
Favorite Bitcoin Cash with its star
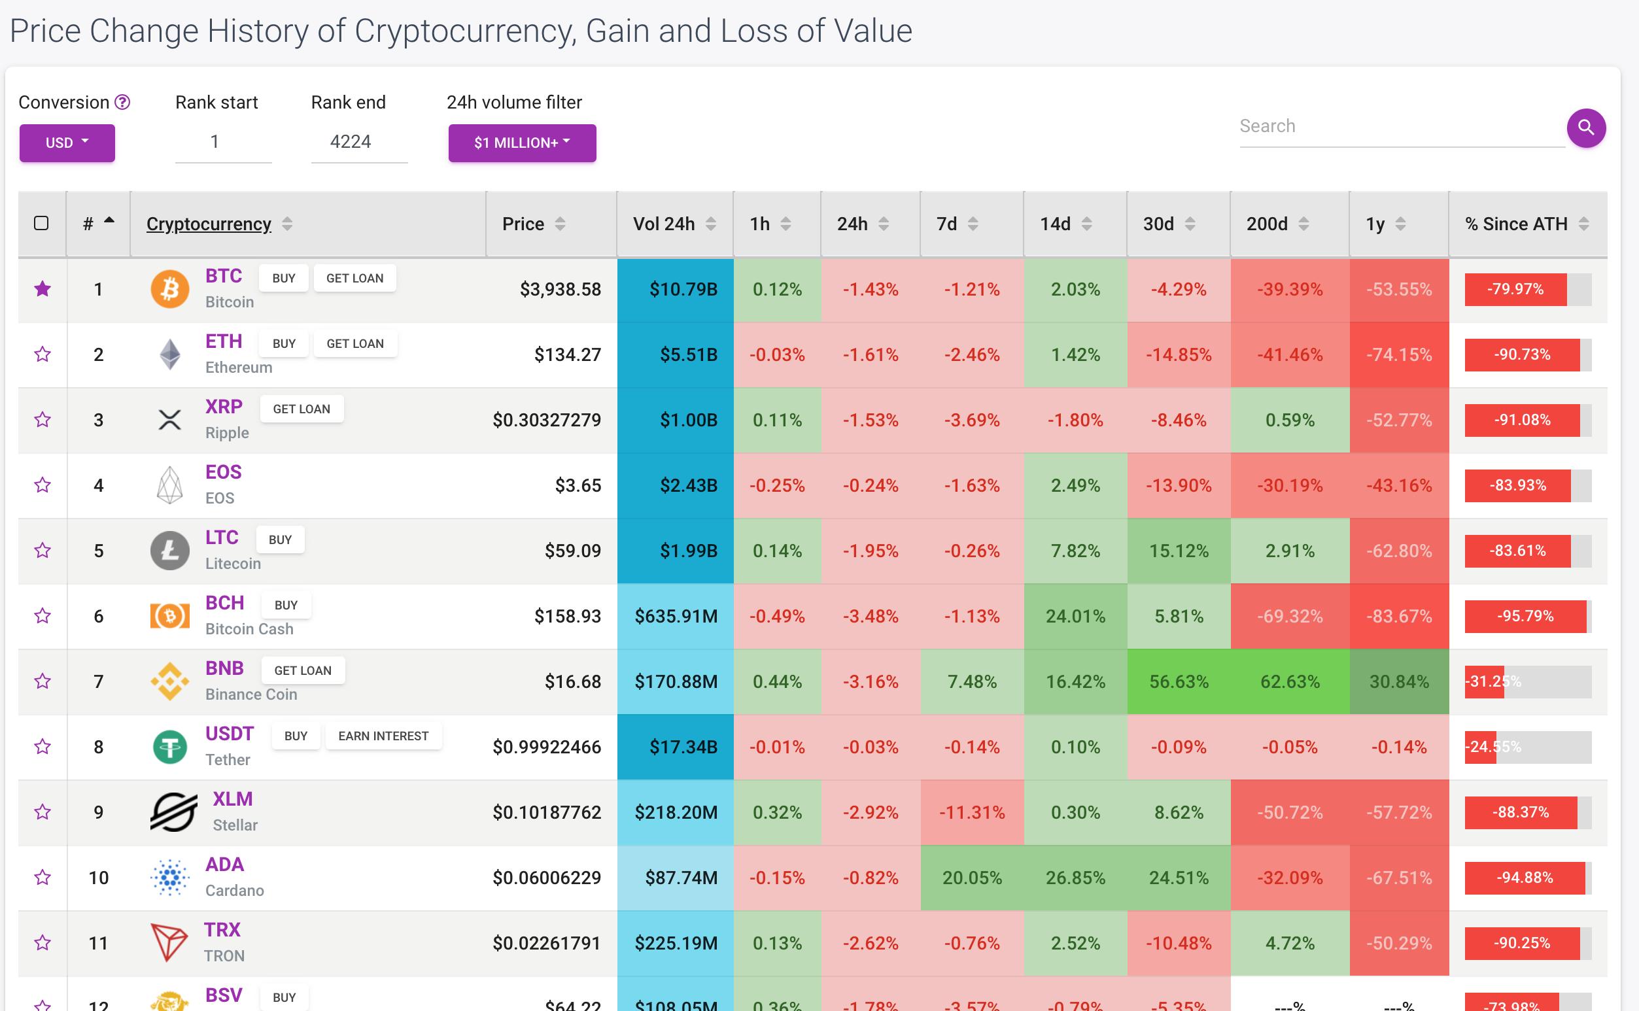tap(43, 616)
